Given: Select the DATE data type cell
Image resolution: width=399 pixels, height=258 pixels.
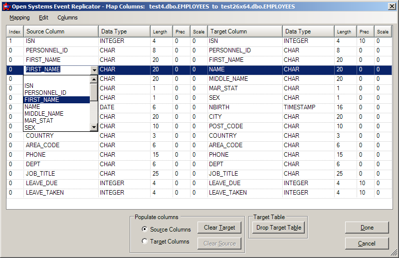Looking at the screenshot, I should pyautogui.click(x=124, y=107).
